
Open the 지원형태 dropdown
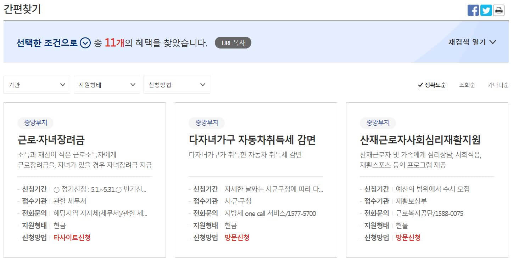pyautogui.click(x=106, y=85)
